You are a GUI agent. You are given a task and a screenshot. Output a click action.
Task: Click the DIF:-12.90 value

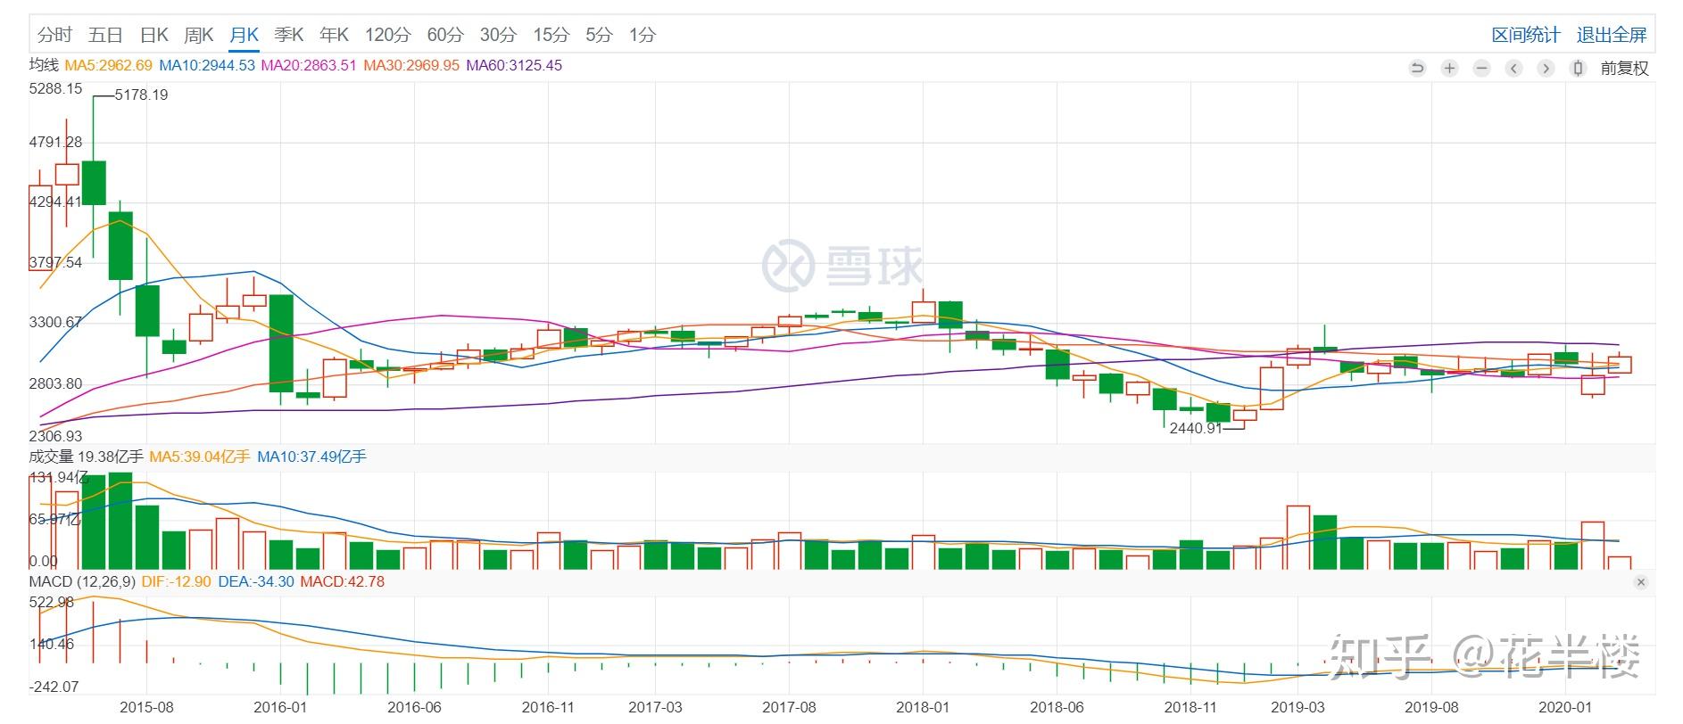pos(177,581)
